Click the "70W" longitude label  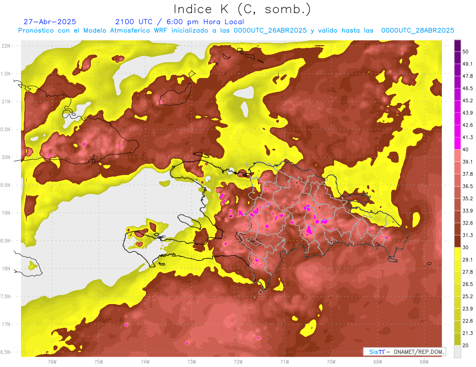coord(331,362)
